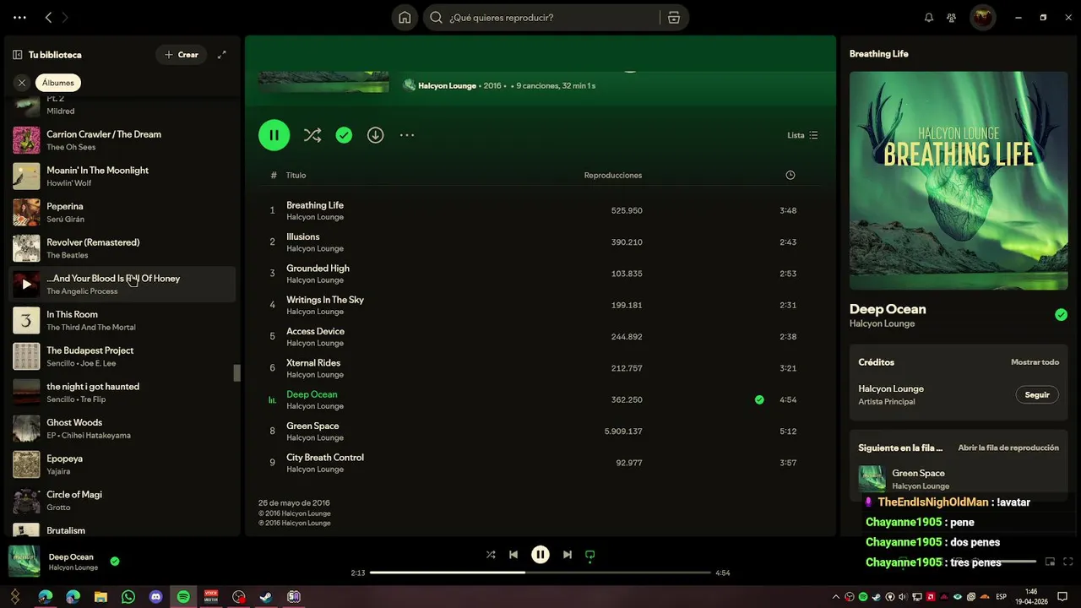The width and height of the screenshot is (1081, 608).
Task: Sort by Título column header
Action: [296, 175]
